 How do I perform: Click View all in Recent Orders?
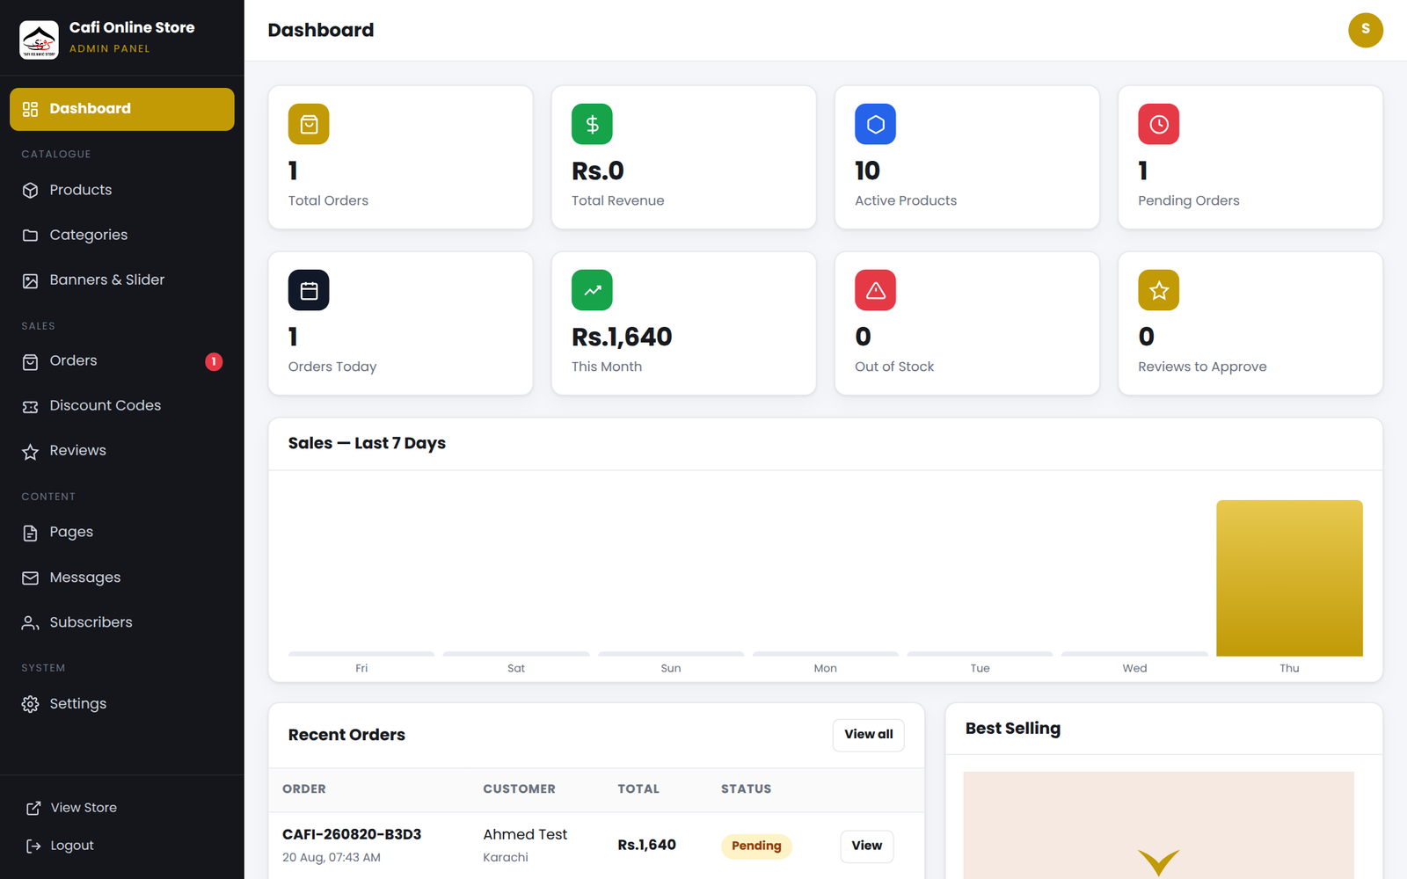869,735
